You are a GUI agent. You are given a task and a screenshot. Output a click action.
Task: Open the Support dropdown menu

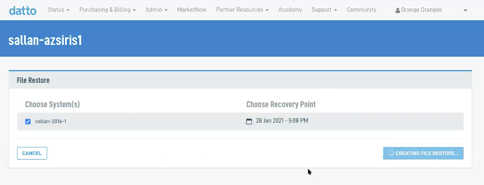[324, 10]
